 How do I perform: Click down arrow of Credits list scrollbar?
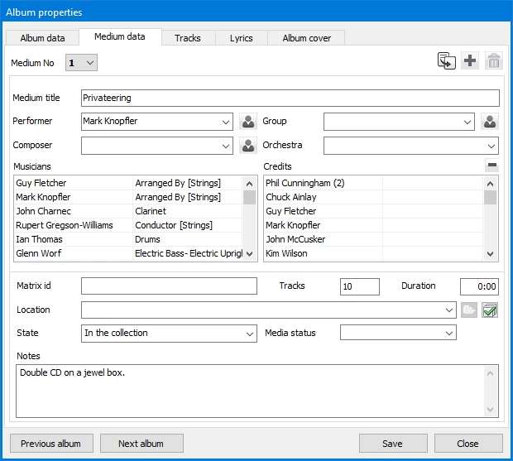(x=490, y=253)
